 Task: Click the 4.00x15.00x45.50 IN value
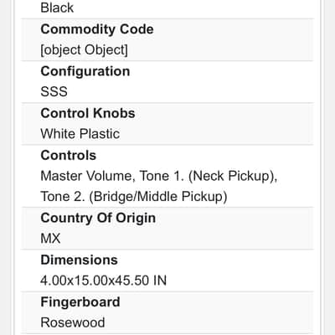pos(103,281)
